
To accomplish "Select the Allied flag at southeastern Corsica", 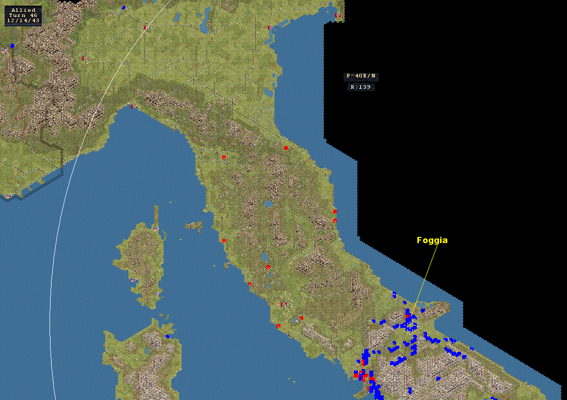I will (156, 293).
